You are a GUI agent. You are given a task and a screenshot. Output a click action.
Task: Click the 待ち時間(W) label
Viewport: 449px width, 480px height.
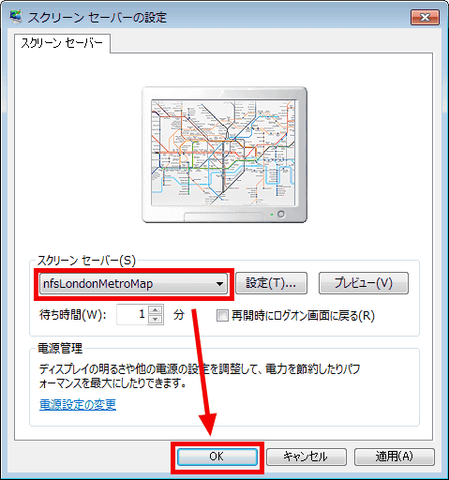73,315
